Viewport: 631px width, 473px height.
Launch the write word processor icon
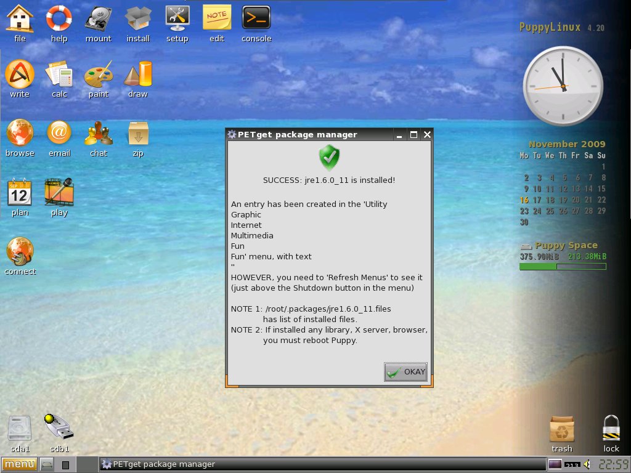(19, 74)
